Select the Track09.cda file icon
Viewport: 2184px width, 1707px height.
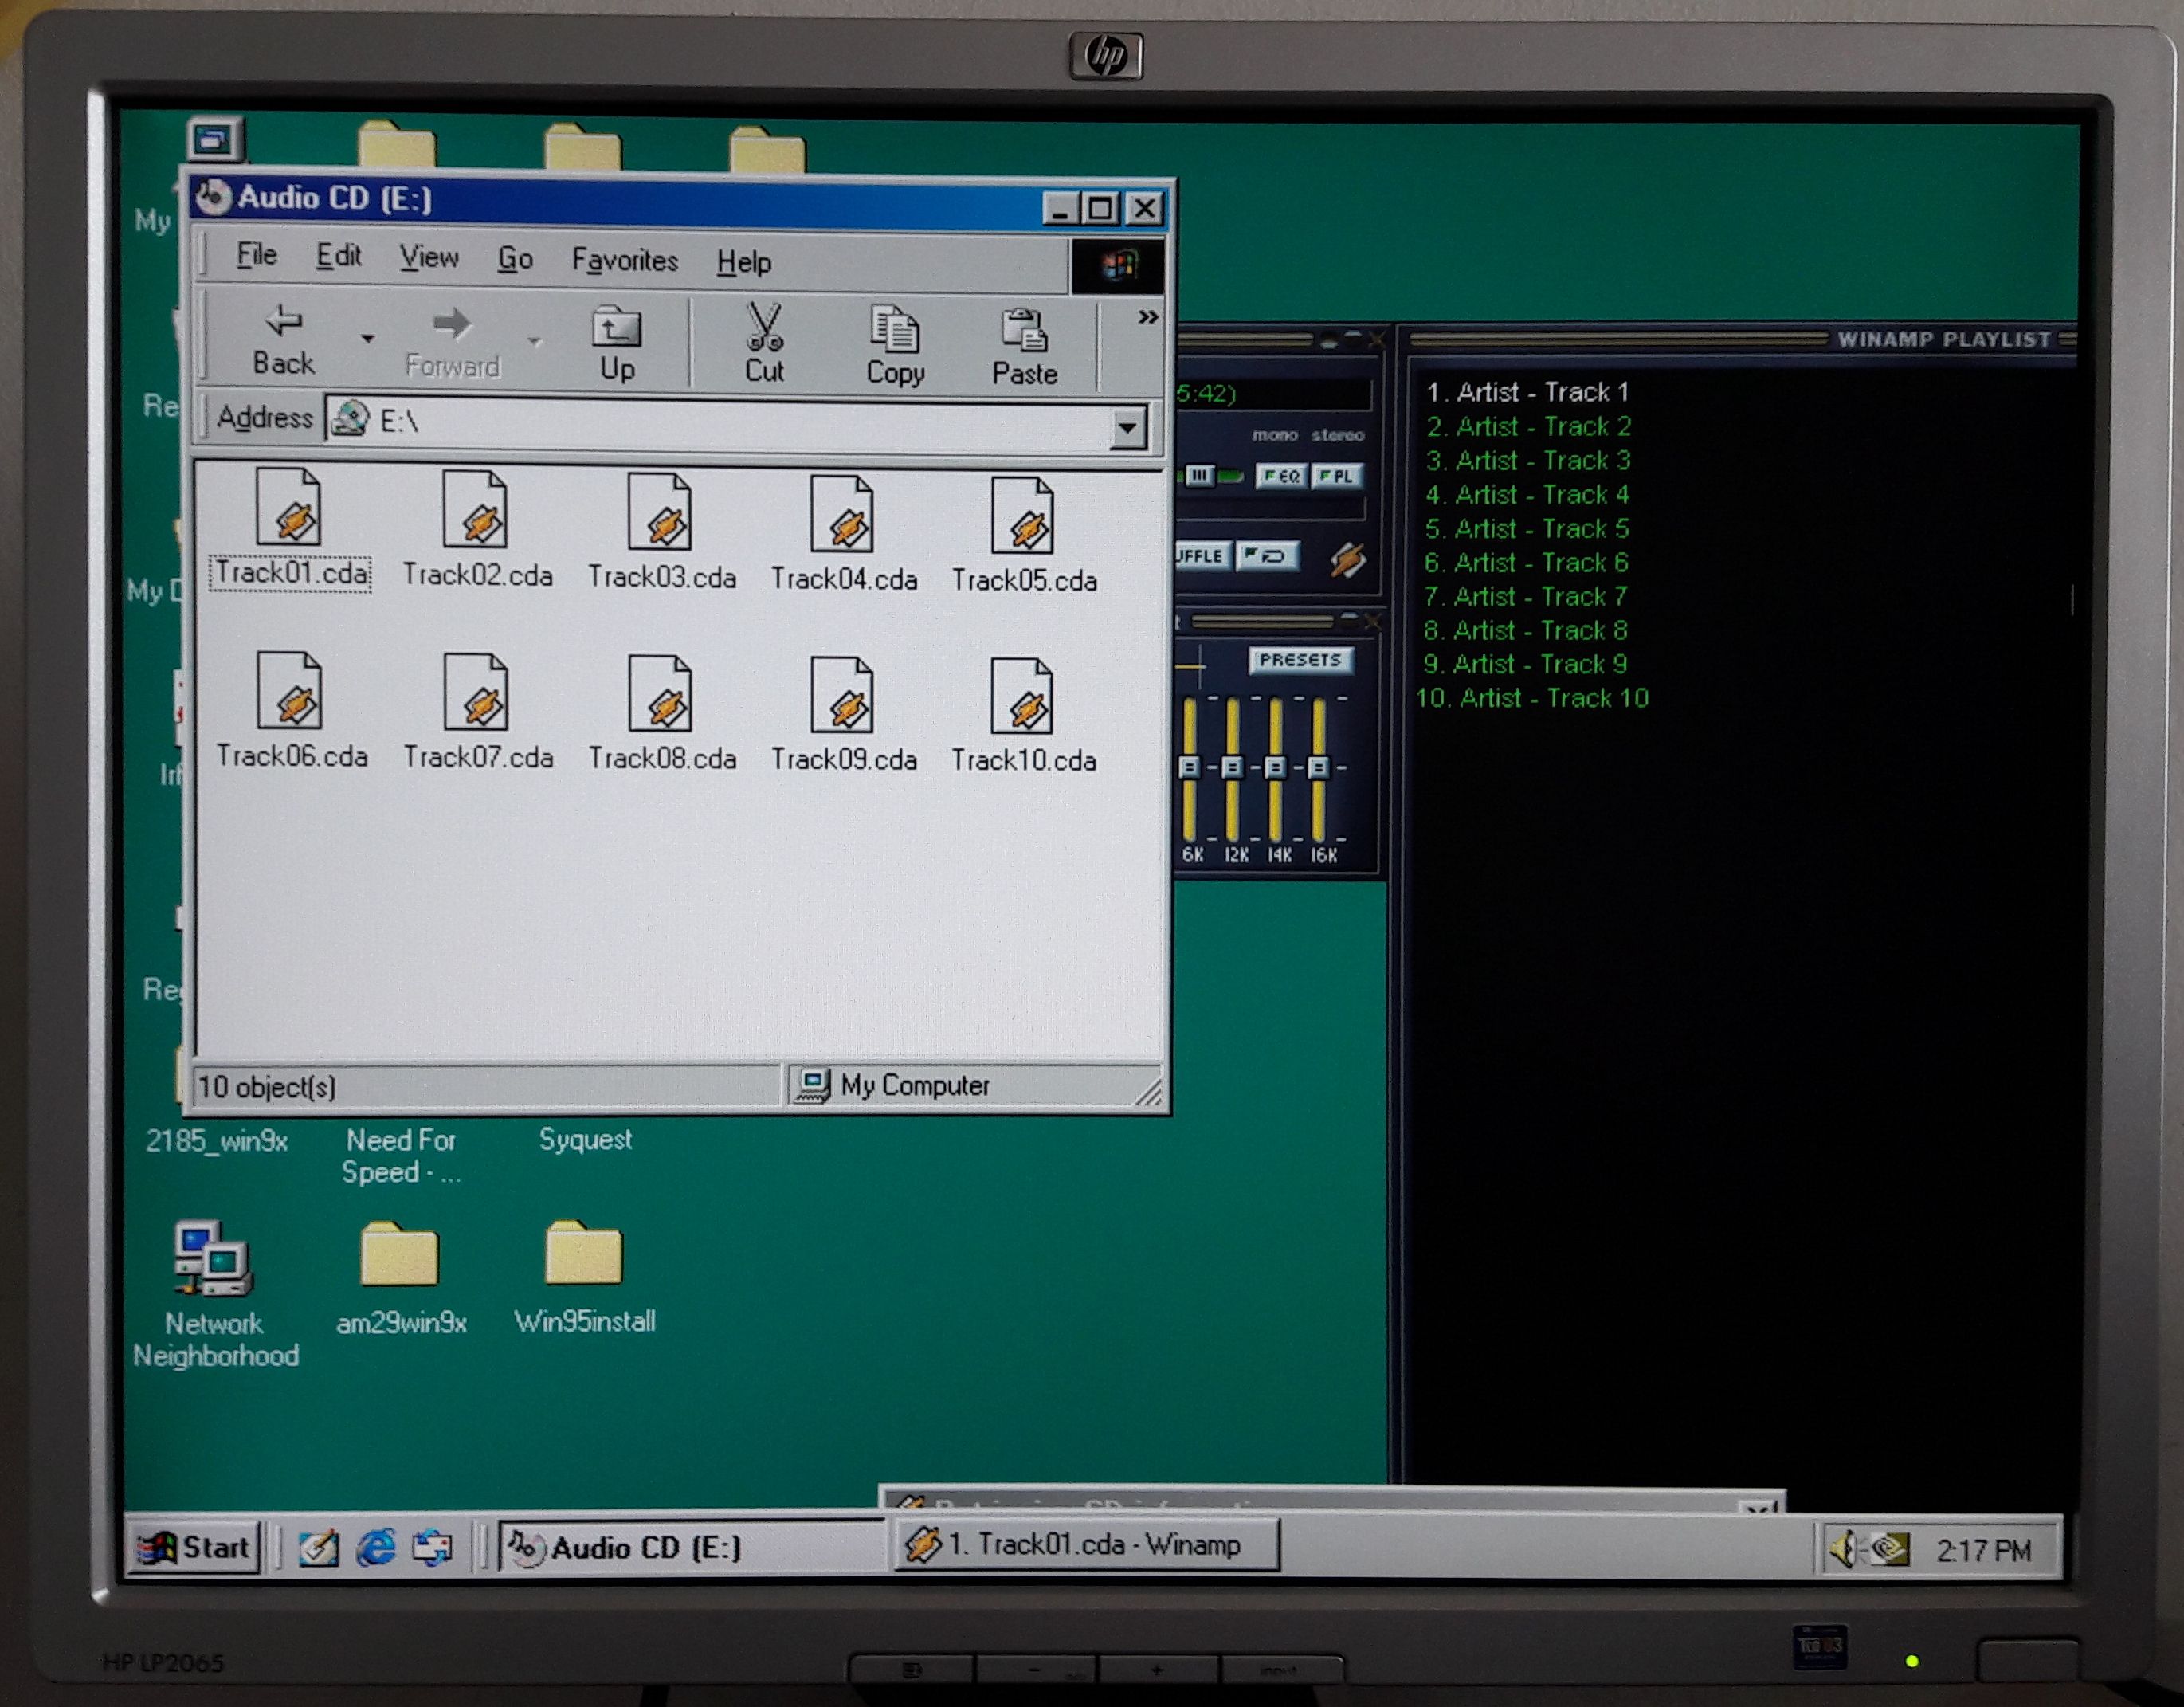(842, 695)
